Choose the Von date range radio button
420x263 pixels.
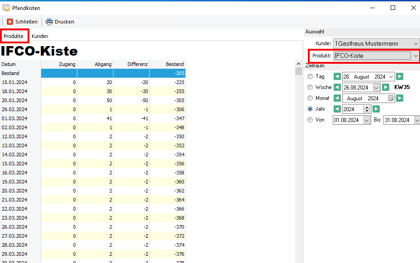point(310,120)
